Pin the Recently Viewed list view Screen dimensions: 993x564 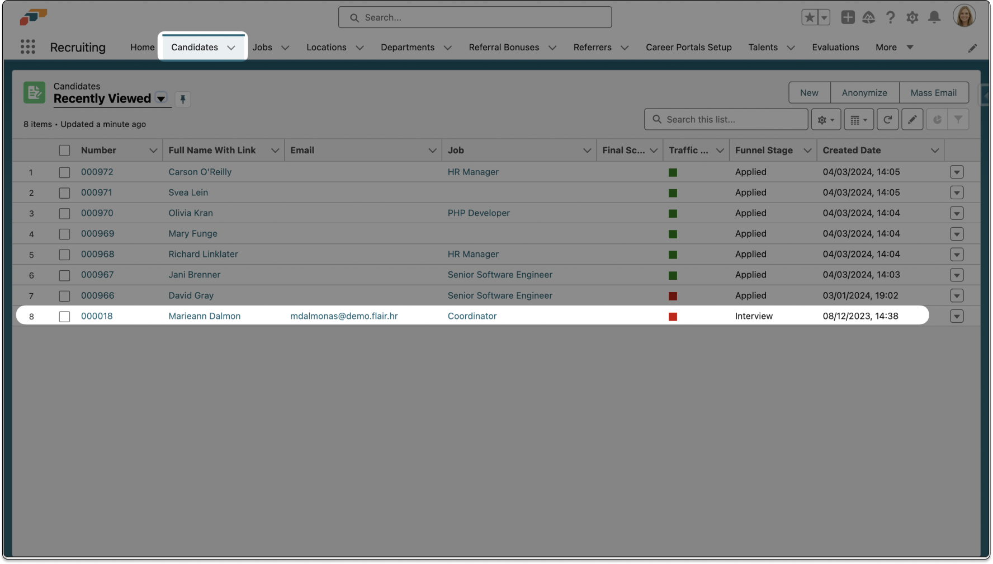tap(182, 99)
